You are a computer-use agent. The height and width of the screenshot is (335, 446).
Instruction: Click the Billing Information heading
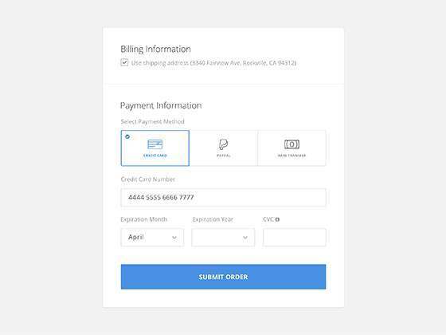(x=155, y=49)
